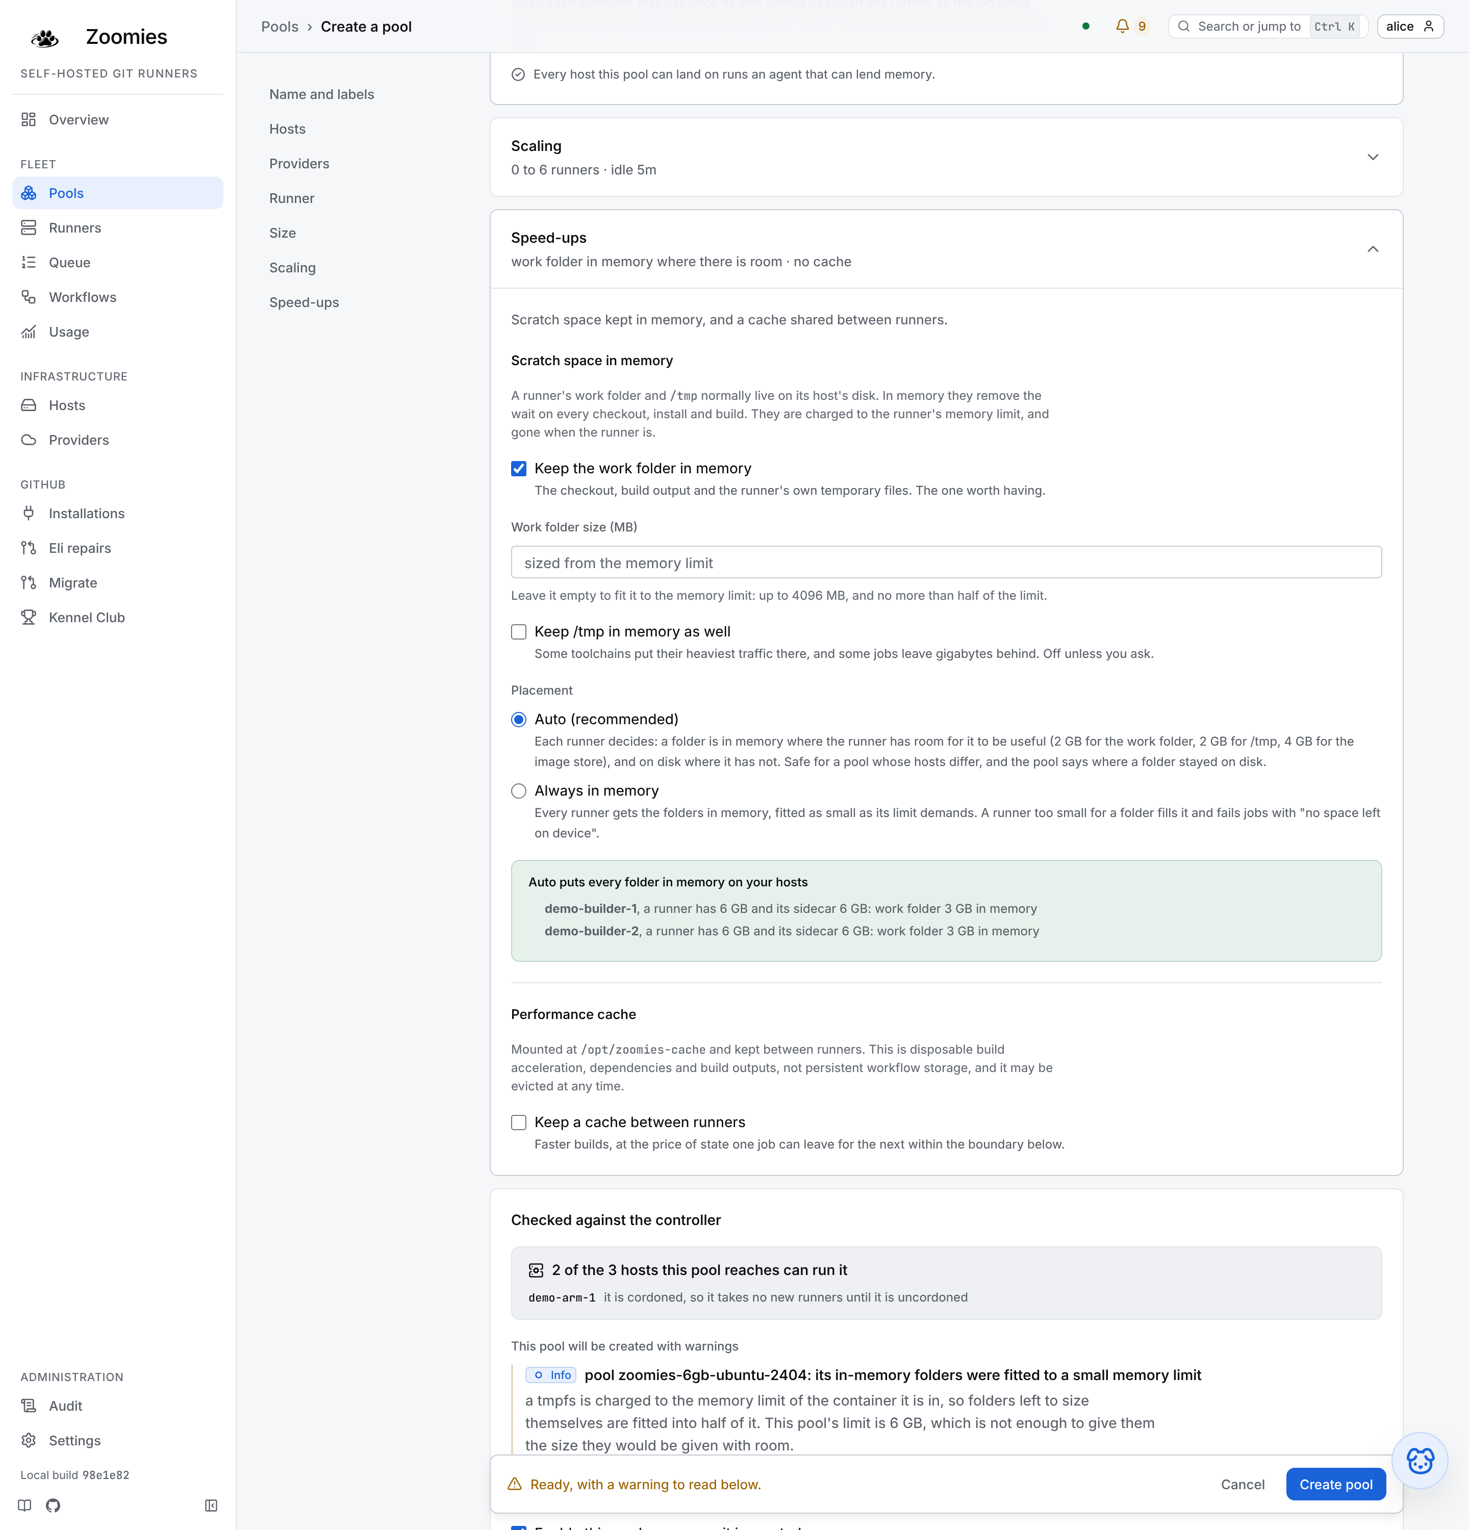
Task: Click the Installations plug icon
Action: coord(29,513)
